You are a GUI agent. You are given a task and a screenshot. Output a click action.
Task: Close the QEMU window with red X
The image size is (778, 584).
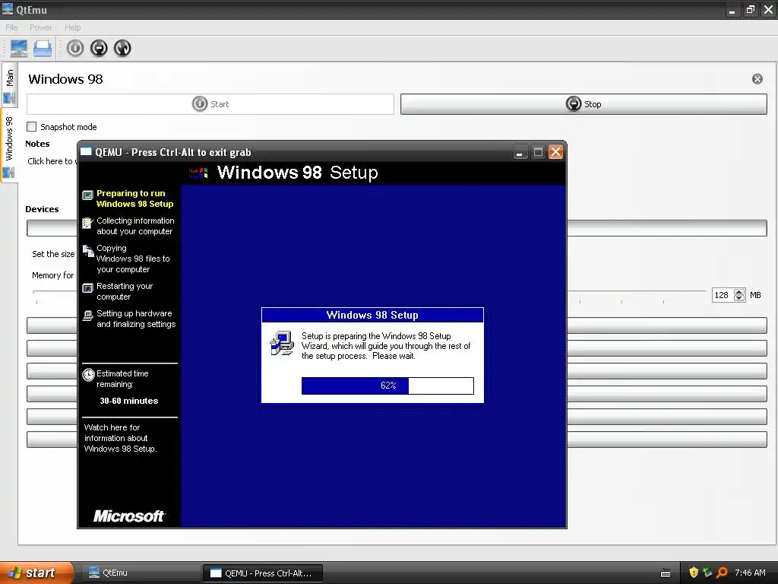pos(555,152)
